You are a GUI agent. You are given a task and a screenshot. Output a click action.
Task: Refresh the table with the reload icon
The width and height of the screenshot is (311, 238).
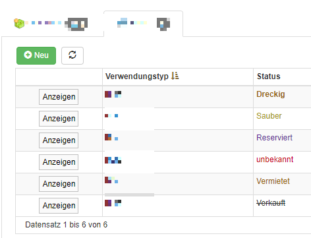pos(72,55)
